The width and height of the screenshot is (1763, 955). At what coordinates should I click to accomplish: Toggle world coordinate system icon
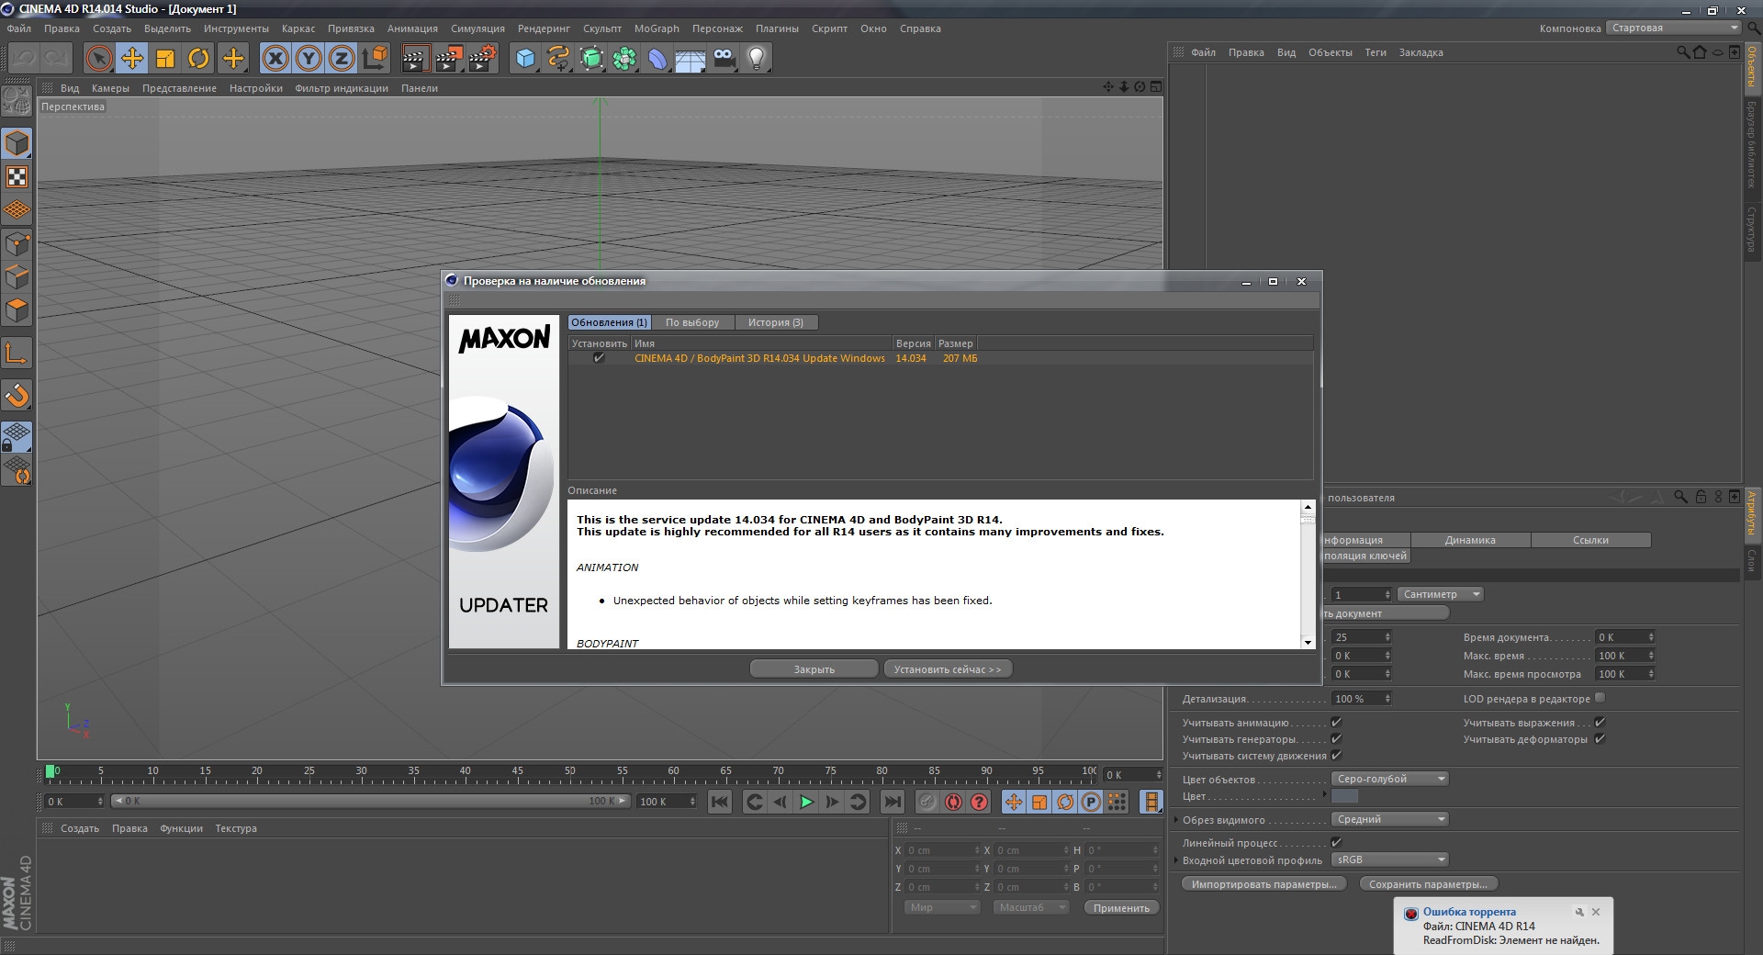[x=375, y=58]
